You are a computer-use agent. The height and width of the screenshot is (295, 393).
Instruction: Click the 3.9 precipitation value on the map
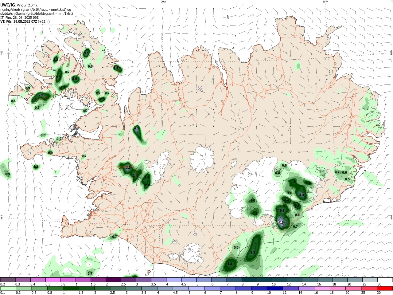coord(129,167)
